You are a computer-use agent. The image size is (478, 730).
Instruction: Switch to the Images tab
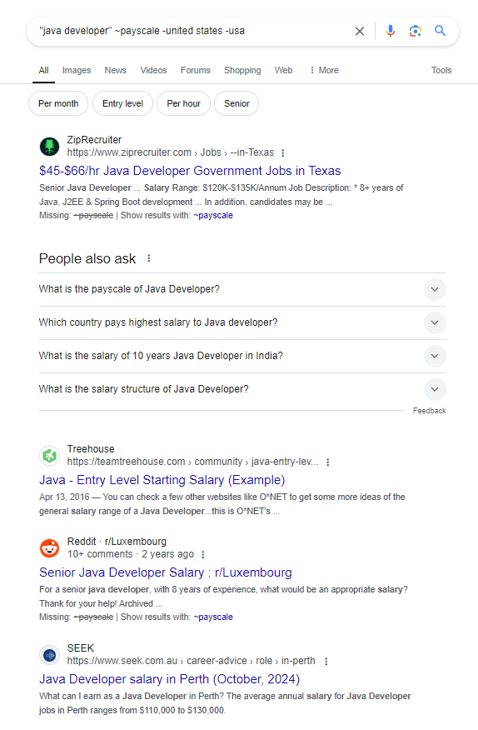77,70
